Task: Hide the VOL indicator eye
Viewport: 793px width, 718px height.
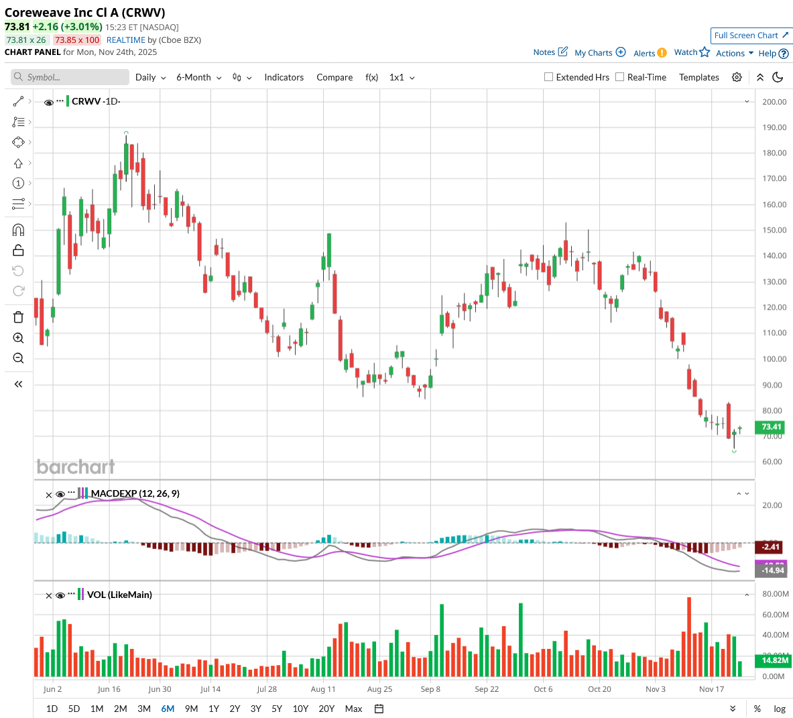Action: [60, 595]
